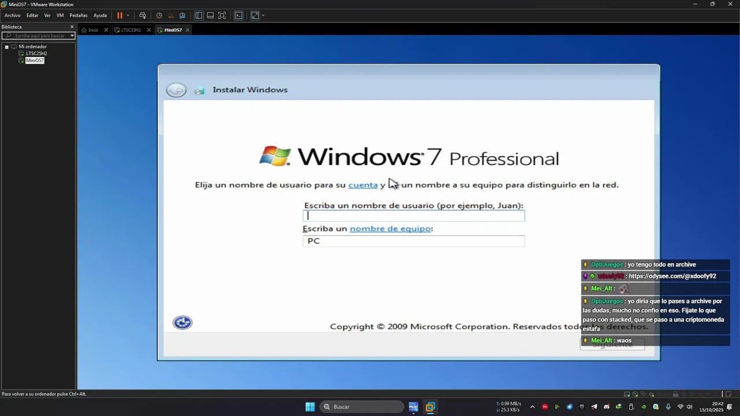
Task: Close the MiniOS7 tab
Action: 187,30
